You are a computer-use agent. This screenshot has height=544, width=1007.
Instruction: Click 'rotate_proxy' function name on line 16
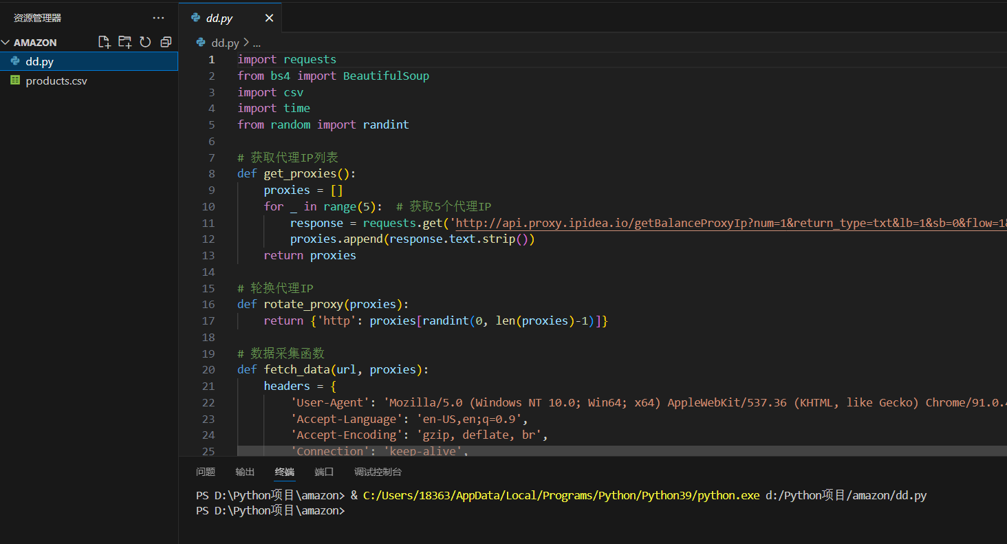point(303,305)
